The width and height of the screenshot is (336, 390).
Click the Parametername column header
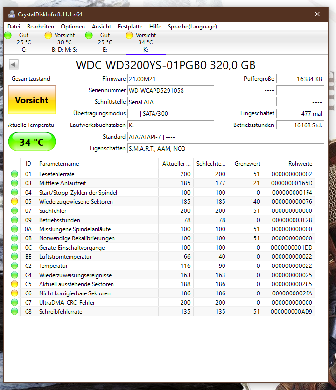pyautogui.click(x=97, y=164)
